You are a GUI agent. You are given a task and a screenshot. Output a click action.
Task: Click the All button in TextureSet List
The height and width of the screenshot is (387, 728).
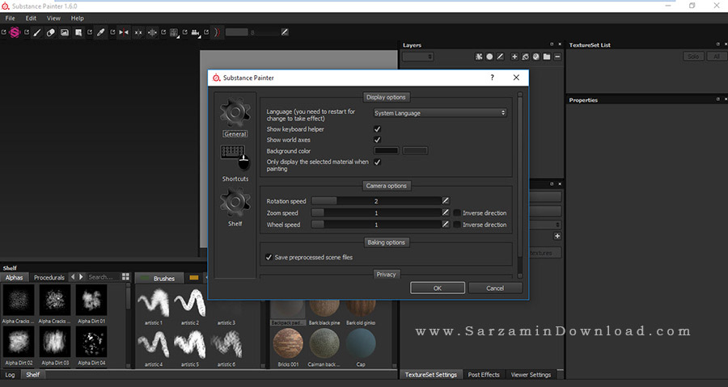point(717,56)
